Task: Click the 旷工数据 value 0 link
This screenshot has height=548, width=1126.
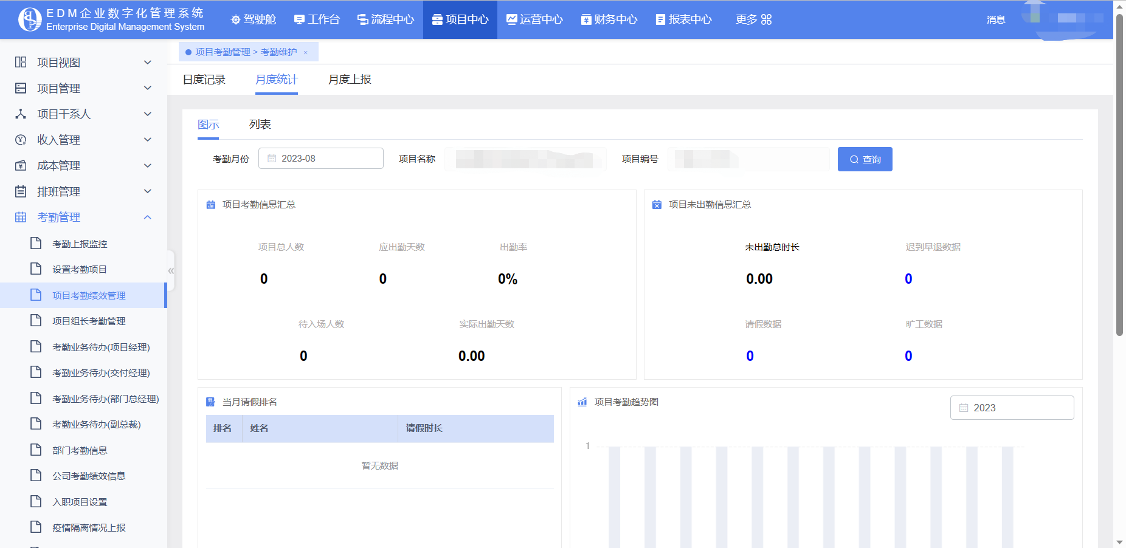Action: (x=908, y=356)
